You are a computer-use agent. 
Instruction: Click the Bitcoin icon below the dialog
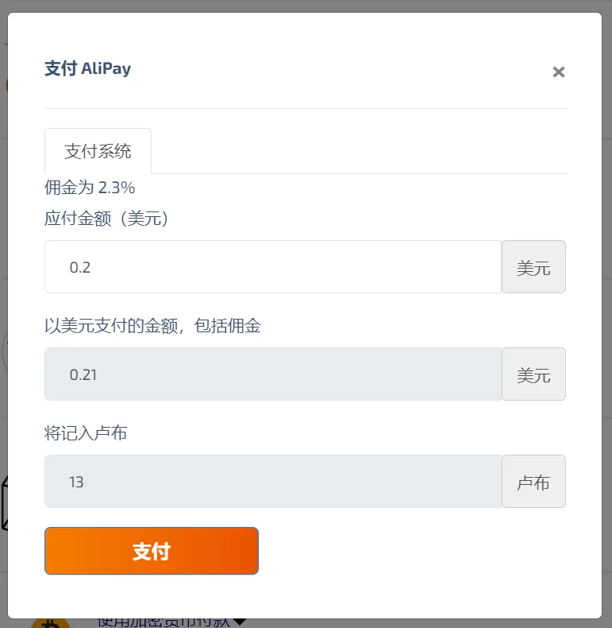tap(49, 622)
